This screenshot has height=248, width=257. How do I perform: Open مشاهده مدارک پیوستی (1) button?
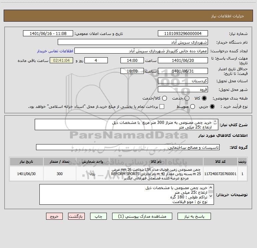[142, 216]
